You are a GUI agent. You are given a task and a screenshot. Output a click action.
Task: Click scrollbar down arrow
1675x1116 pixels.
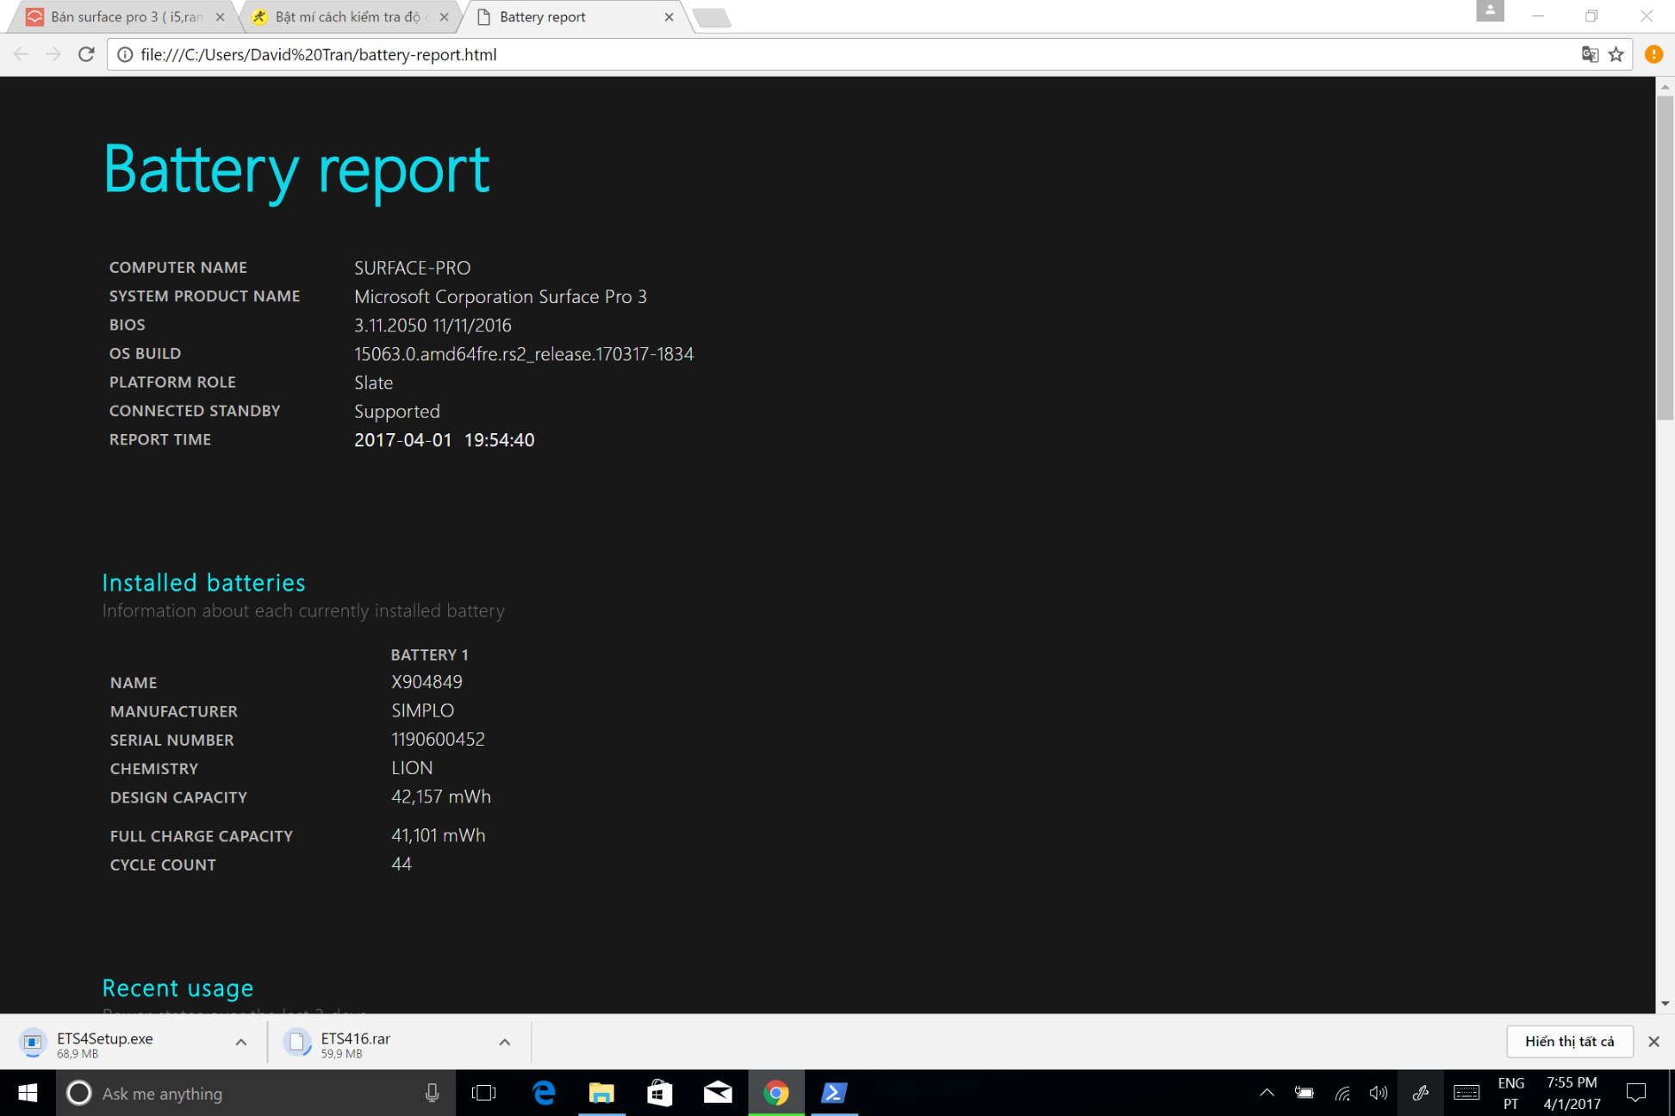pos(1665,1003)
